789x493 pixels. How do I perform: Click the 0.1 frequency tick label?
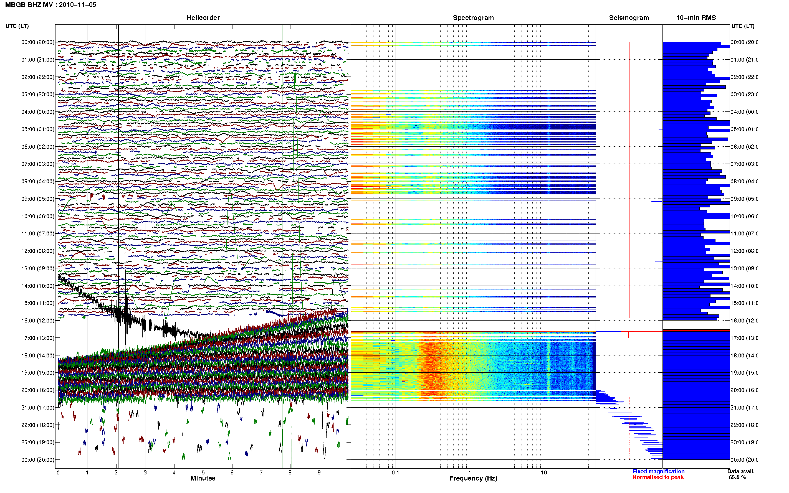point(395,472)
